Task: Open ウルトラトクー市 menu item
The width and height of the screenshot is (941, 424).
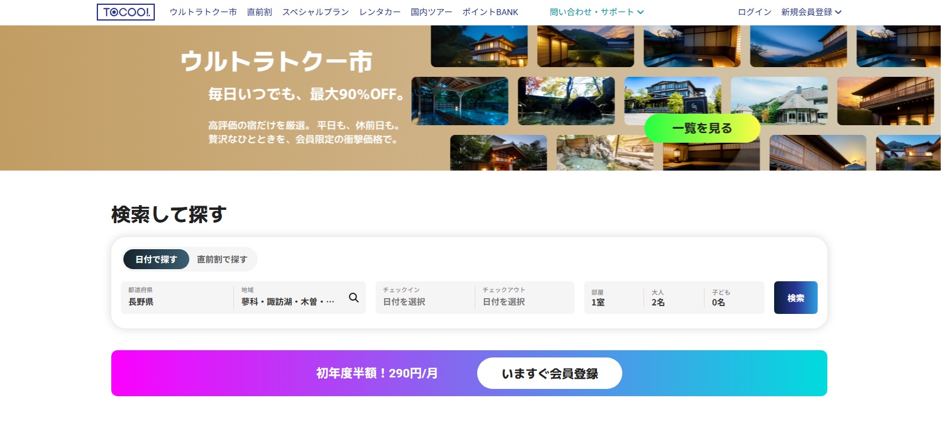Action: tap(203, 12)
